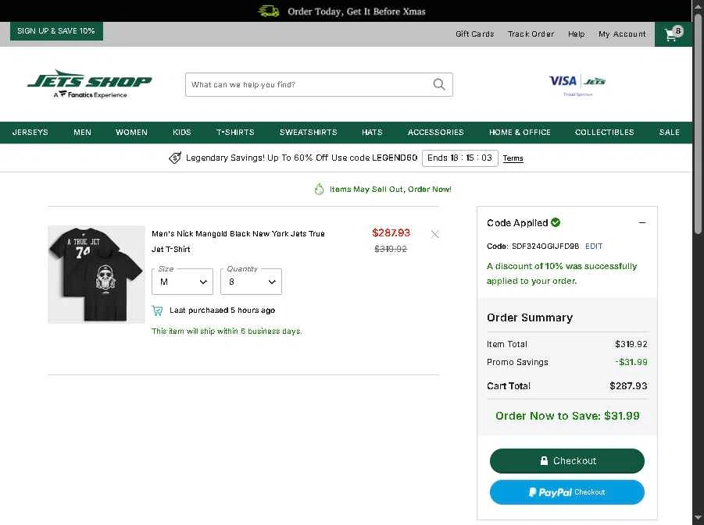
Task: Click the Jets Shop logo
Action: (90, 83)
